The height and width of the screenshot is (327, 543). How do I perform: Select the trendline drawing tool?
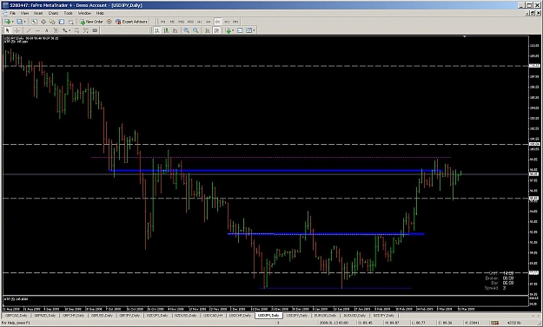(29, 30)
